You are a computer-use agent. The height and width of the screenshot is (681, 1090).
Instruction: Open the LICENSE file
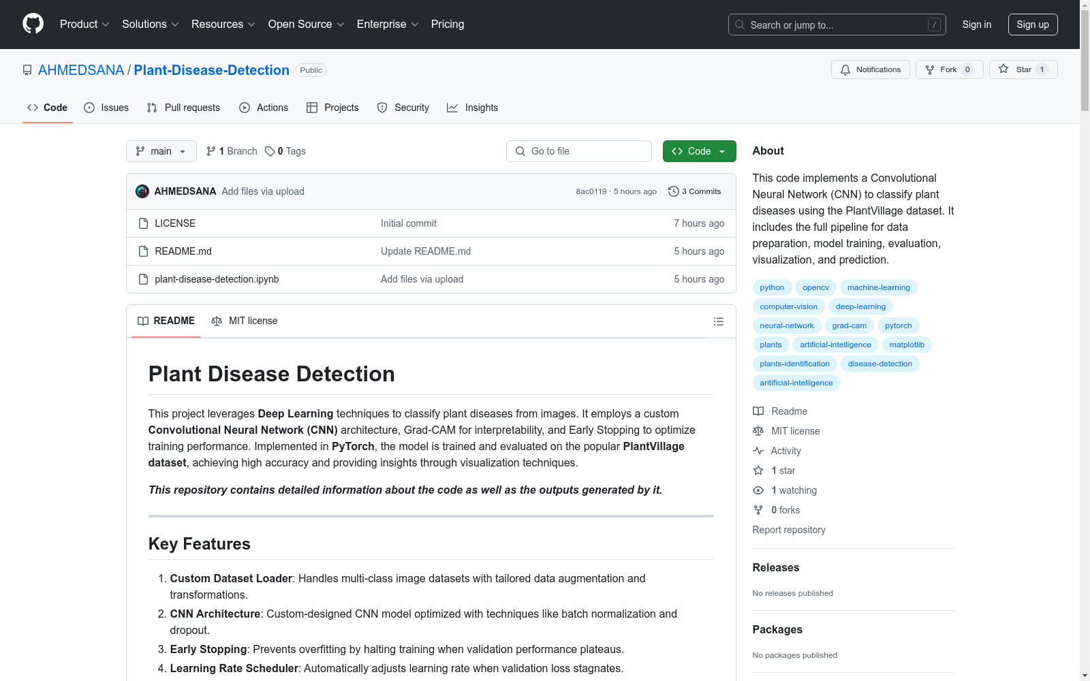click(x=175, y=223)
